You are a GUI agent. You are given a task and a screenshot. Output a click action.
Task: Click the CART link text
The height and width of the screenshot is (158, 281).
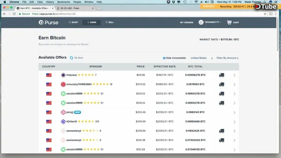pyautogui.click(x=236, y=22)
